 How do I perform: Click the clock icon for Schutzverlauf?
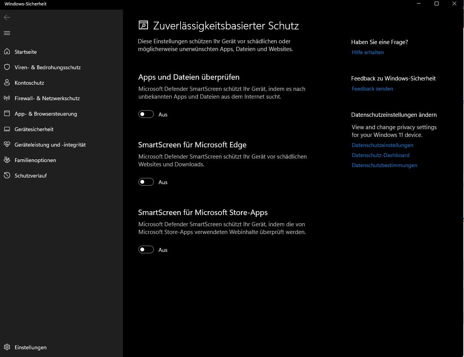pos(7,175)
